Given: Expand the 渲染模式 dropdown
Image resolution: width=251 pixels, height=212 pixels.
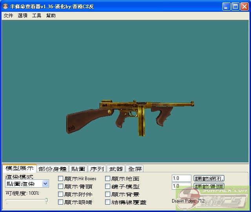Looking at the screenshot, I should point(45,184).
